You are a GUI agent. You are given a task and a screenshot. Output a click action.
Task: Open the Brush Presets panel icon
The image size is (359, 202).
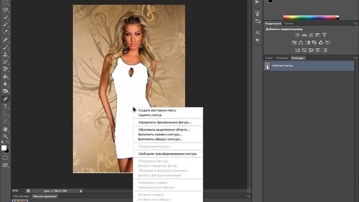pos(257,13)
